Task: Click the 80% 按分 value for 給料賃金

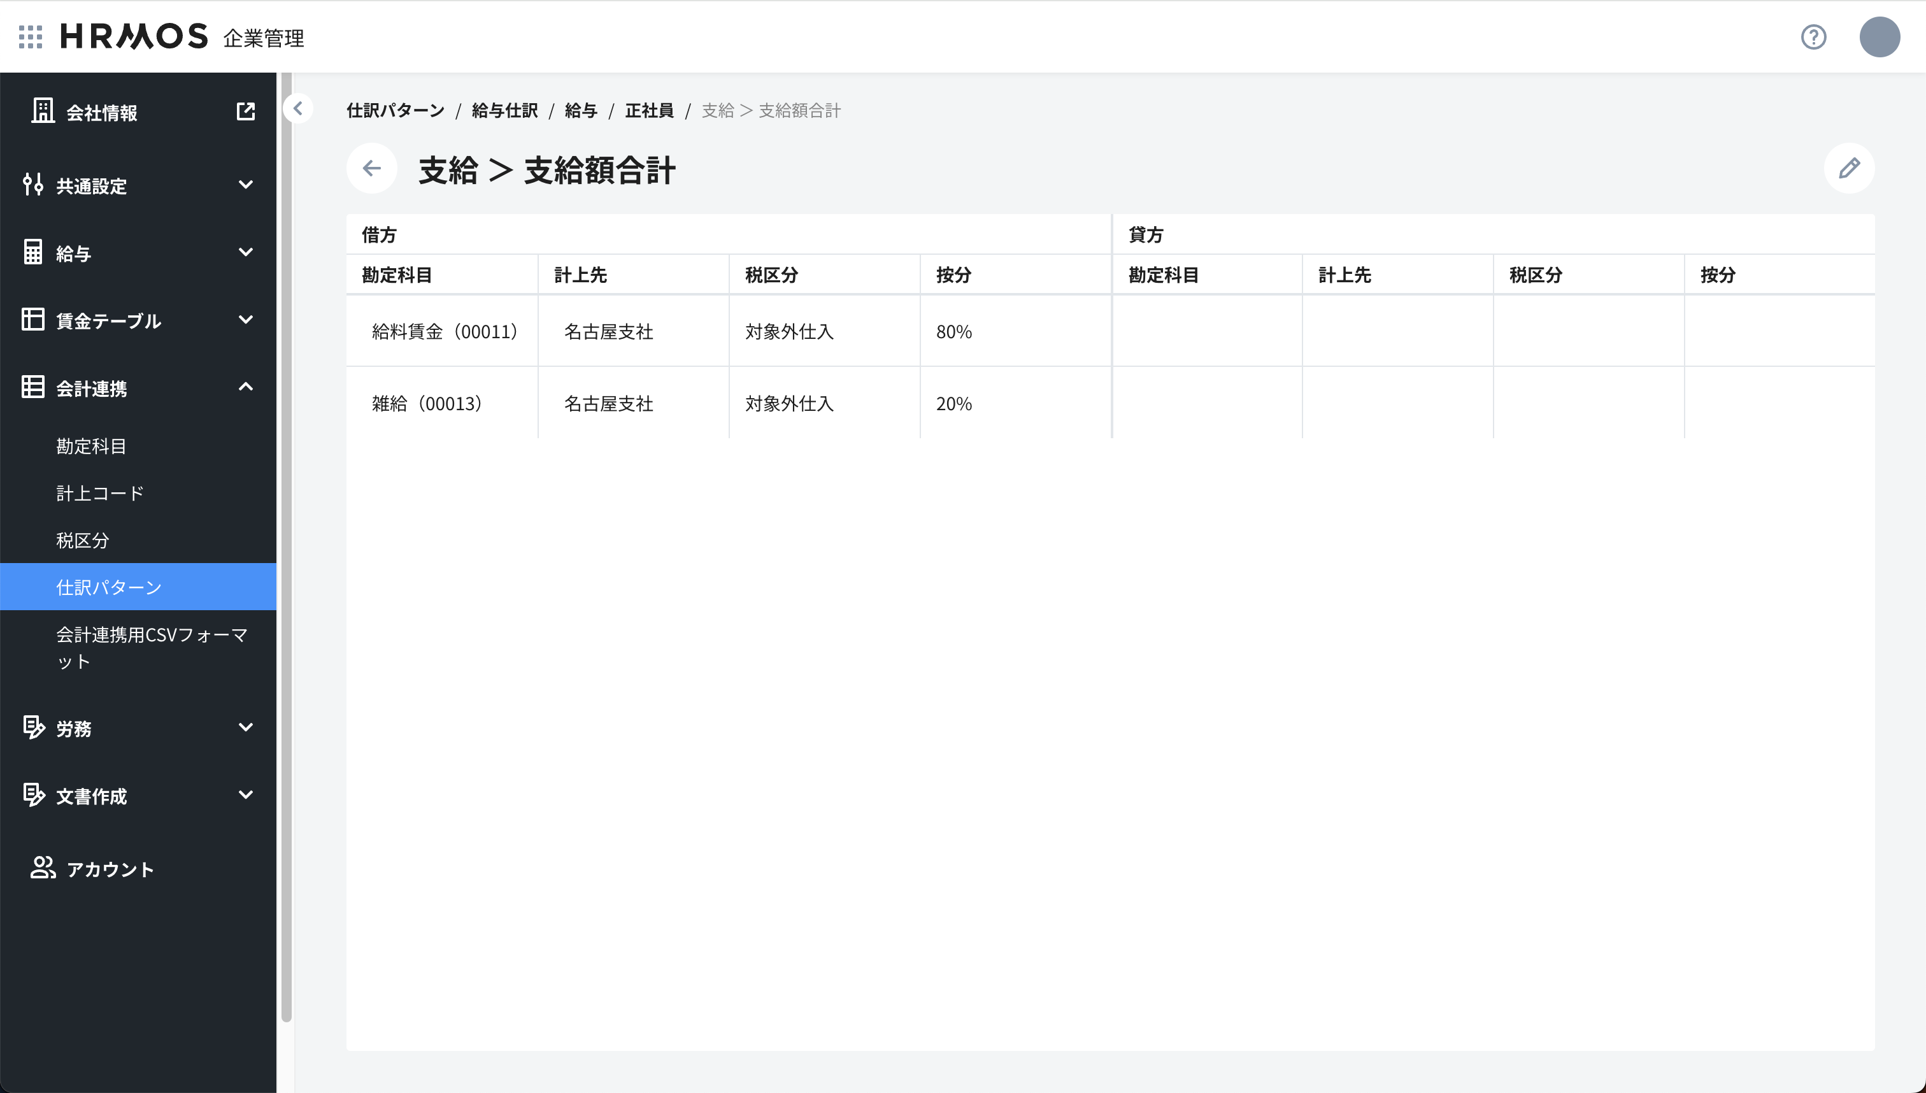Action: click(954, 331)
